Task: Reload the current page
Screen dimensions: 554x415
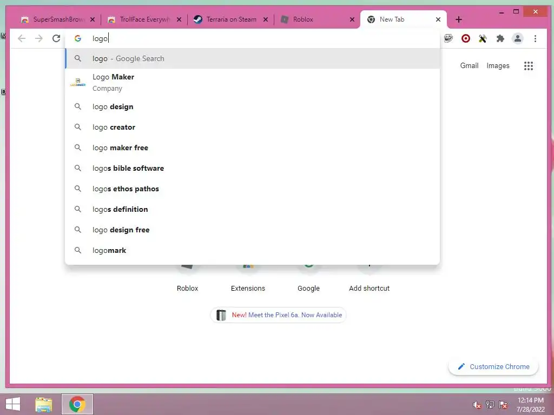Action: 56,38
